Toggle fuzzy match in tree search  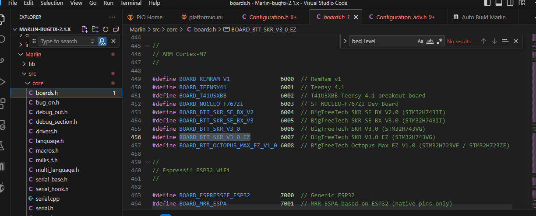click(102, 41)
